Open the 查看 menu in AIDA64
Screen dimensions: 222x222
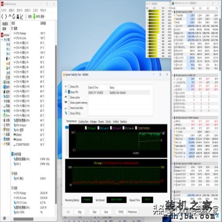pyautogui.click(x=12, y=10)
